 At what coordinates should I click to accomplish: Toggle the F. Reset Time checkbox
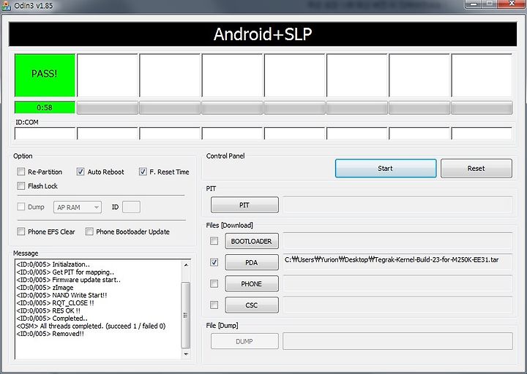click(x=143, y=172)
